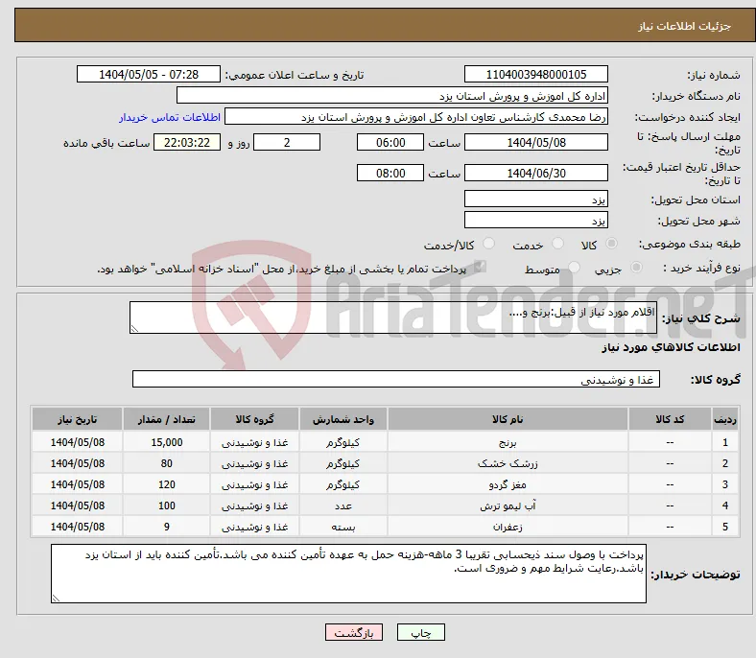The height and width of the screenshot is (658, 756).
Task: Click the عدد unit cell
Action: pos(343,505)
